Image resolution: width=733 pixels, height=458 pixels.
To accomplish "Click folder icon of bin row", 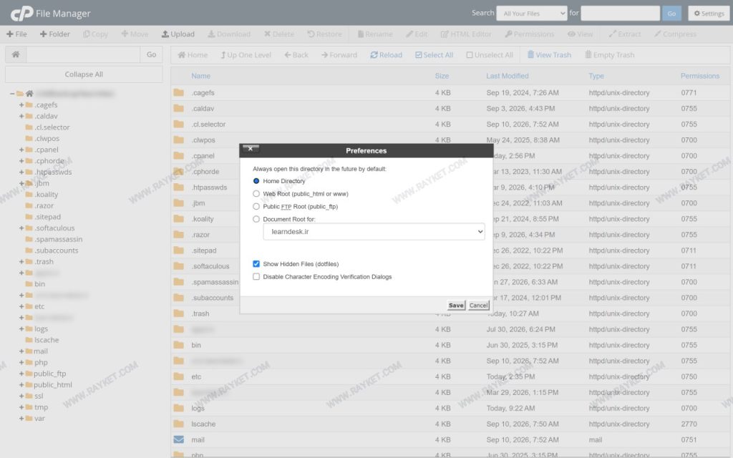I will click(178, 345).
